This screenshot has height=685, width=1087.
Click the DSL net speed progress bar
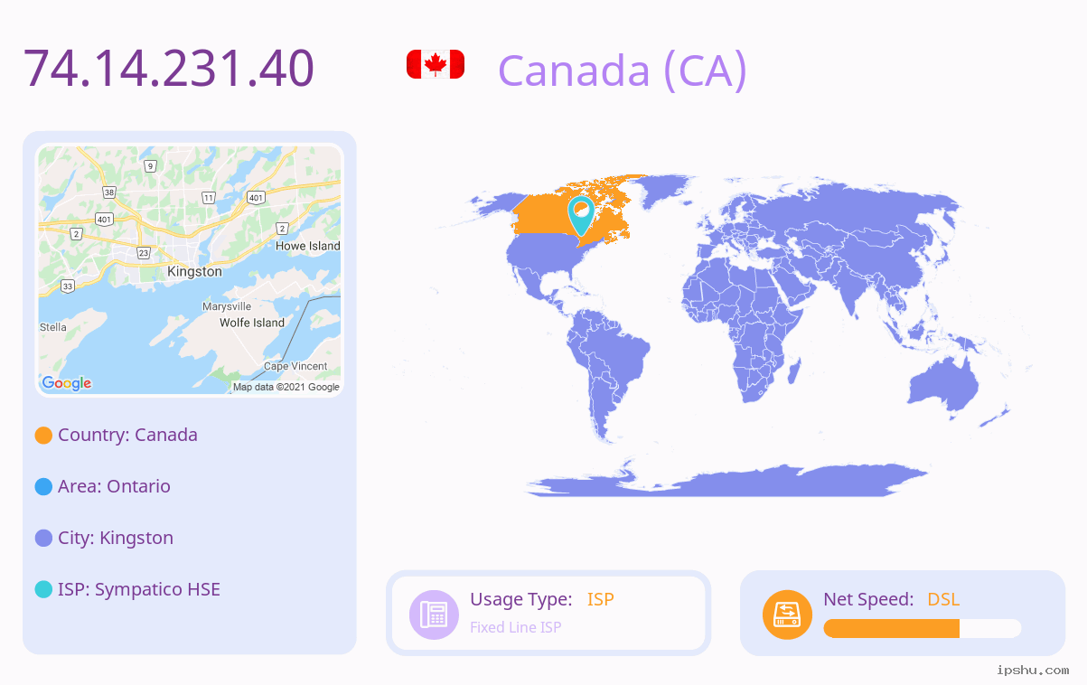click(x=923, y=629)
